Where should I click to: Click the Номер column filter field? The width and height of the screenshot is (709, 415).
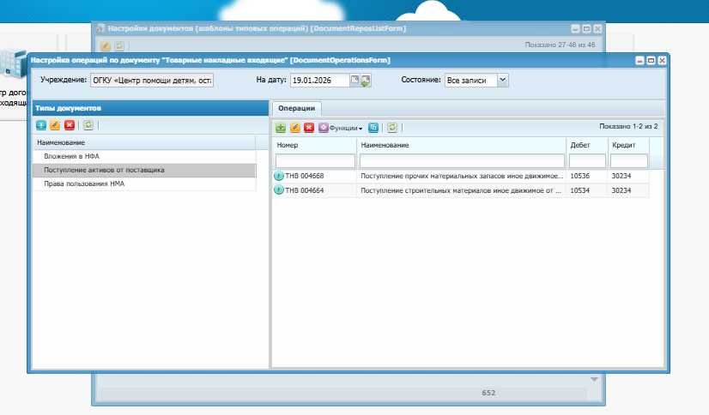(x=315, y=160)
